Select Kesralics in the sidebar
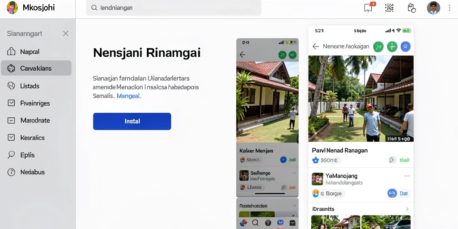The width and height of the screenshot is (458, 229). [36, 138]
